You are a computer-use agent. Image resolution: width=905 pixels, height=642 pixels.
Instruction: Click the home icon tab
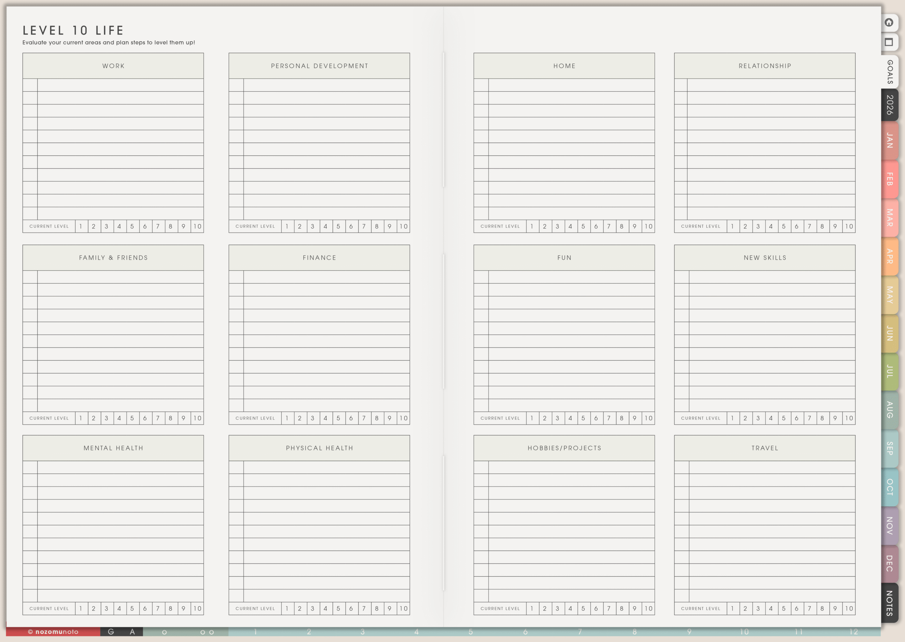point(889,23)
